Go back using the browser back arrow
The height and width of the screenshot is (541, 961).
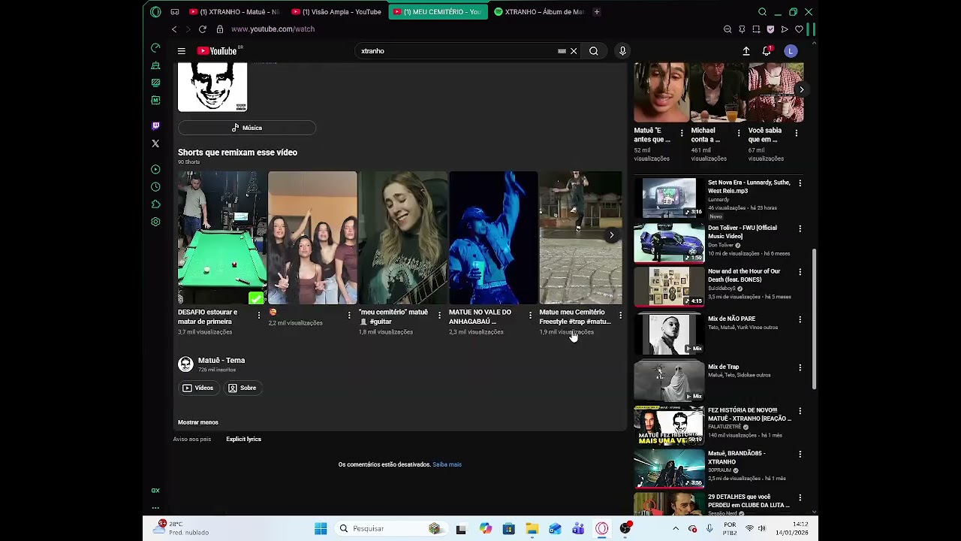click(174, 29)
